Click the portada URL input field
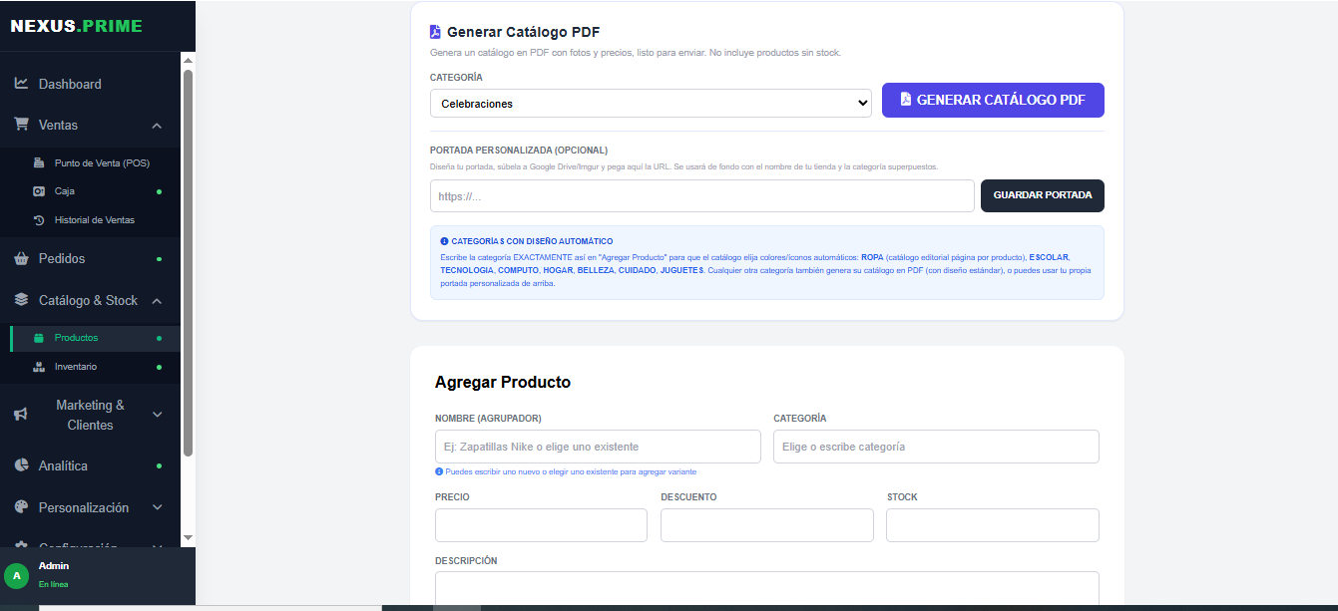The width and height of the screenshot is (1338, 611). [702, 196]
